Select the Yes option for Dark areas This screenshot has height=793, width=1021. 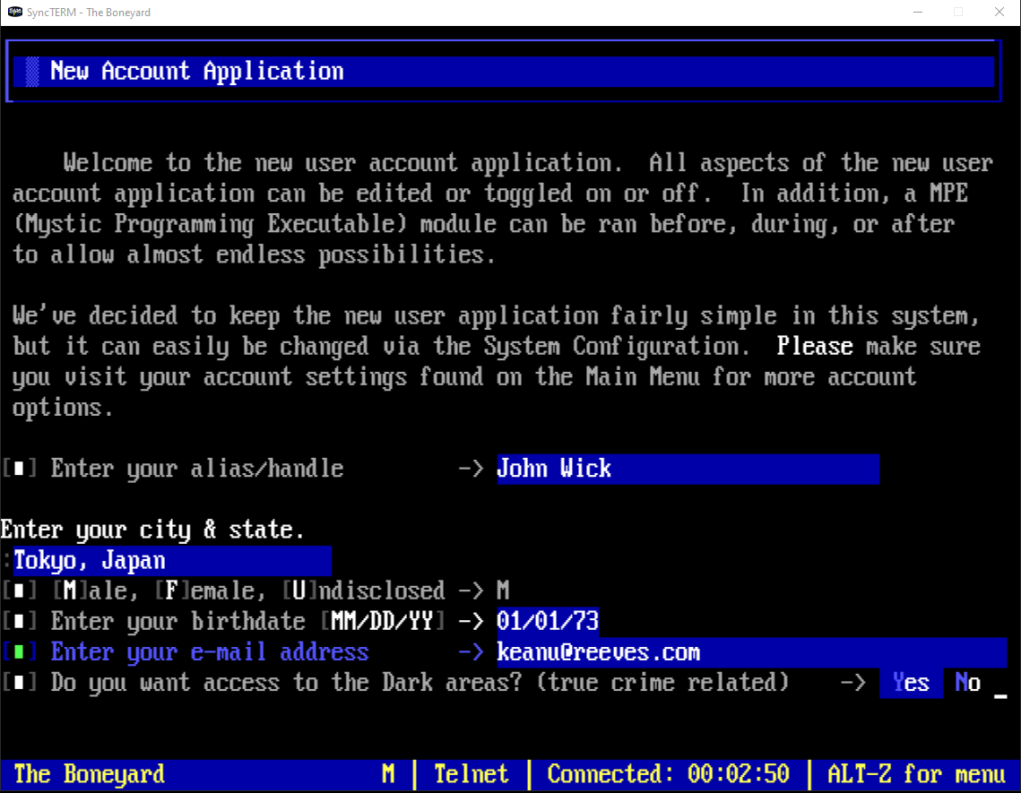pyautogui.click(x=911, y=683)
